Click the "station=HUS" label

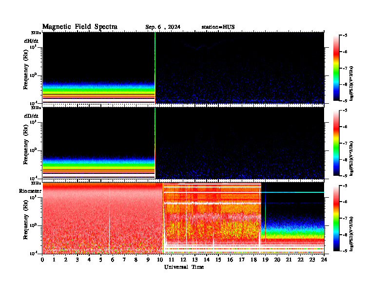point(218,27)
